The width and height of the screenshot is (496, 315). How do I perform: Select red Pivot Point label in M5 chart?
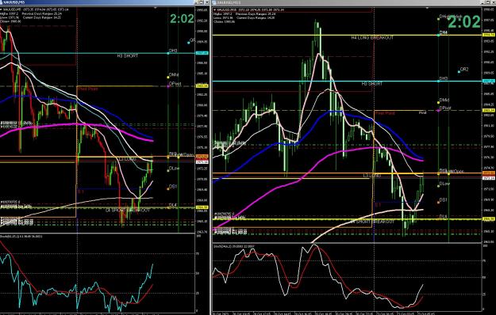pos(87,89)
